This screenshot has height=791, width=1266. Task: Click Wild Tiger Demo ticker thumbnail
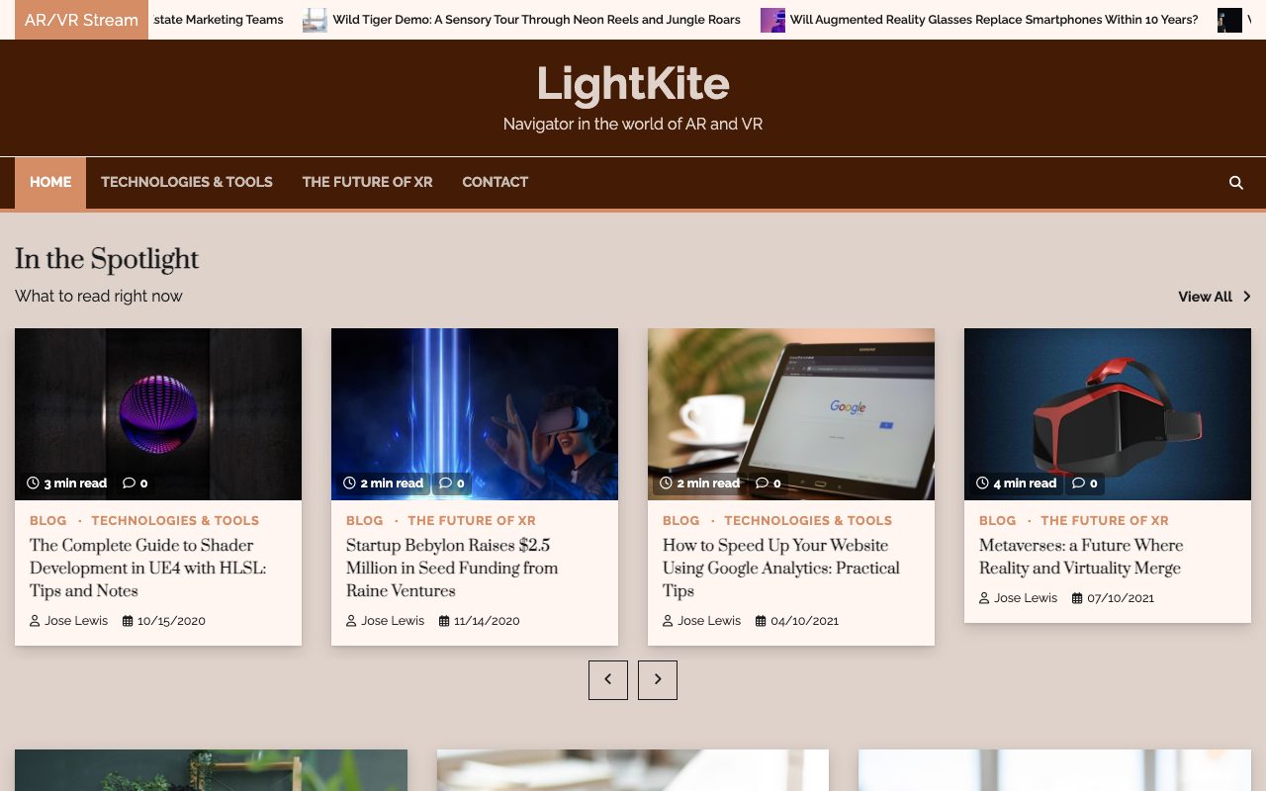(315, 20)
